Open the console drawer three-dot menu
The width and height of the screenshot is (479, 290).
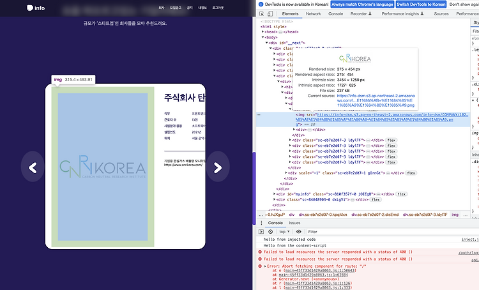point(261,223)
